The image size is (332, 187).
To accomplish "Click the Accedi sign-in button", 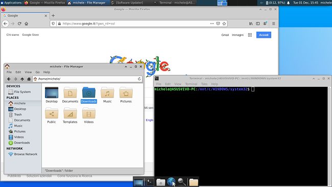I will coord(264,35).
